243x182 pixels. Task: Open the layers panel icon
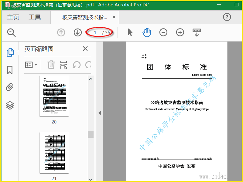pyautogui.click(x=10, y=105)
